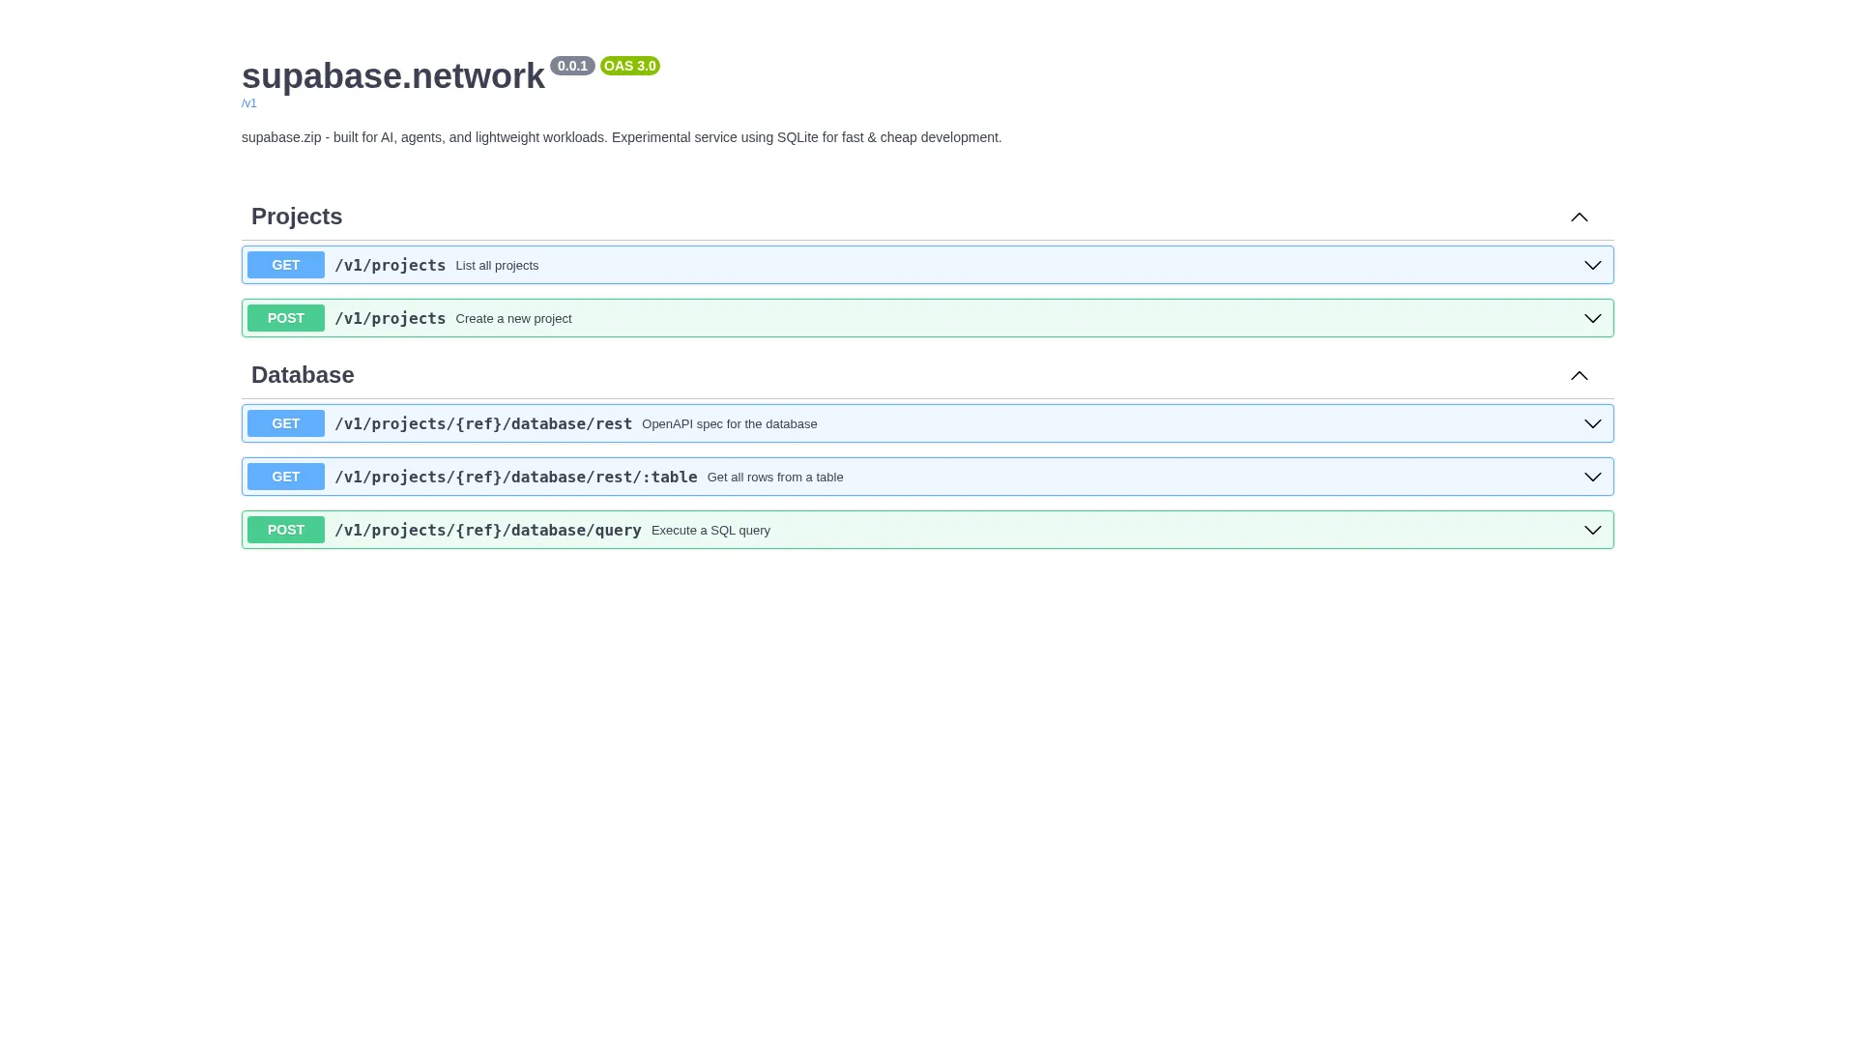This screenshot has width=1856, height=1044.
Task: Click GET badge for List all projects
Action: coord(286,265)
